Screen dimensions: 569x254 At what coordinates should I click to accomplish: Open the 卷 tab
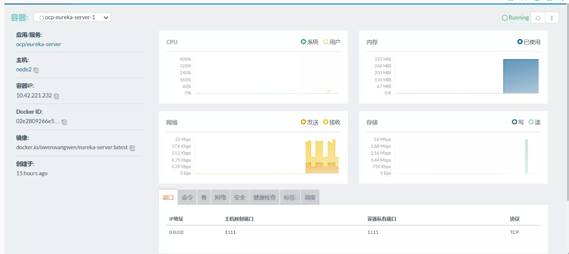[x=204, y=198]
